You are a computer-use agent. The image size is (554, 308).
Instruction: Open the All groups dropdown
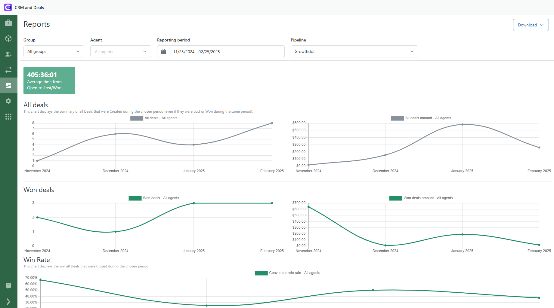tap(54, 51)
